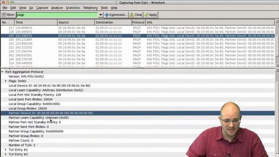The image size is (279, 157).
Task: Select the Local Learn Capability field
Action: tap(46, 90)
